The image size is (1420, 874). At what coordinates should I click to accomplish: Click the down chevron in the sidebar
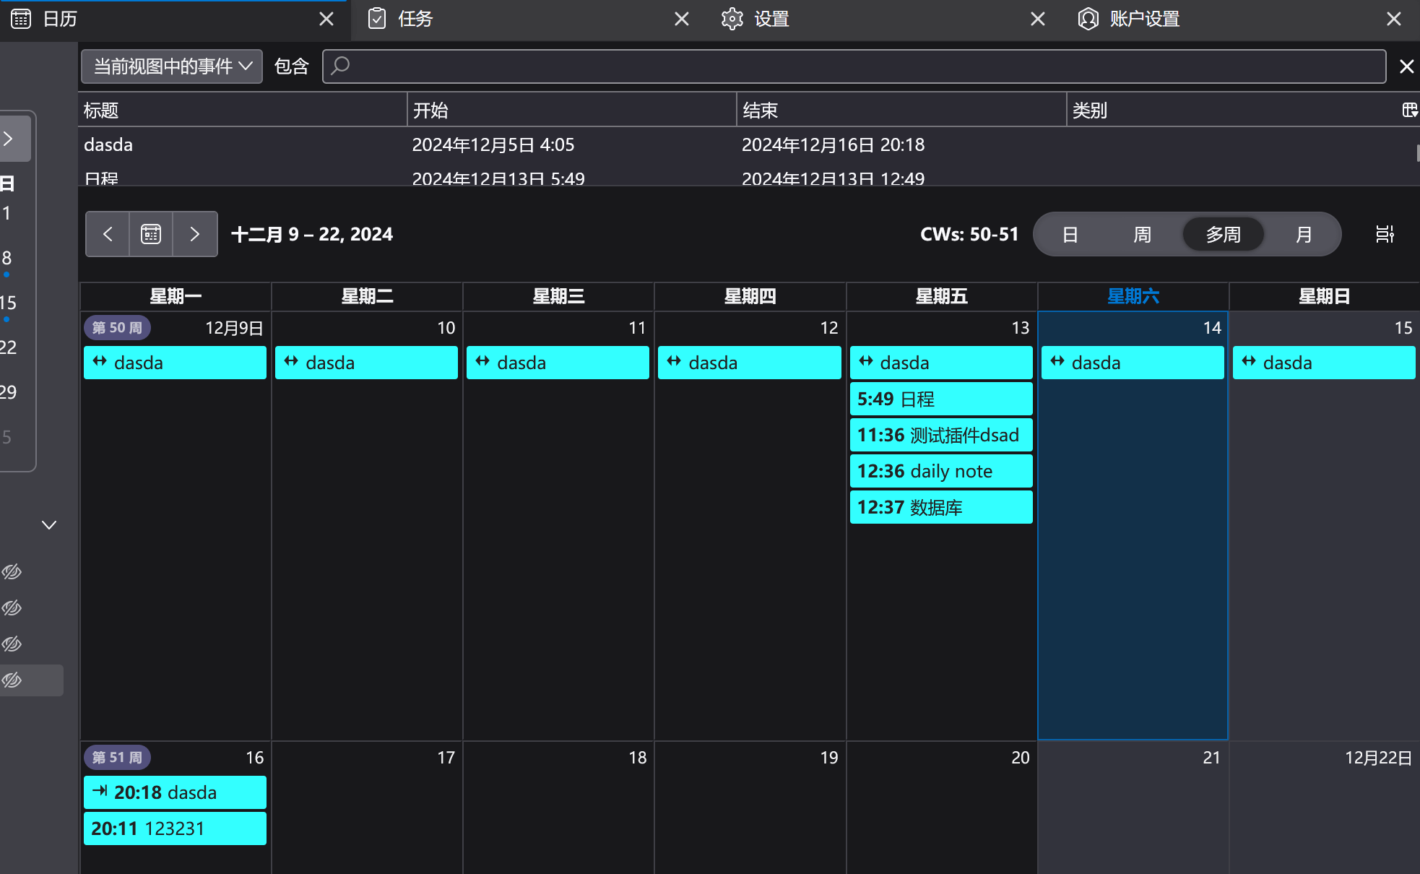49,525
